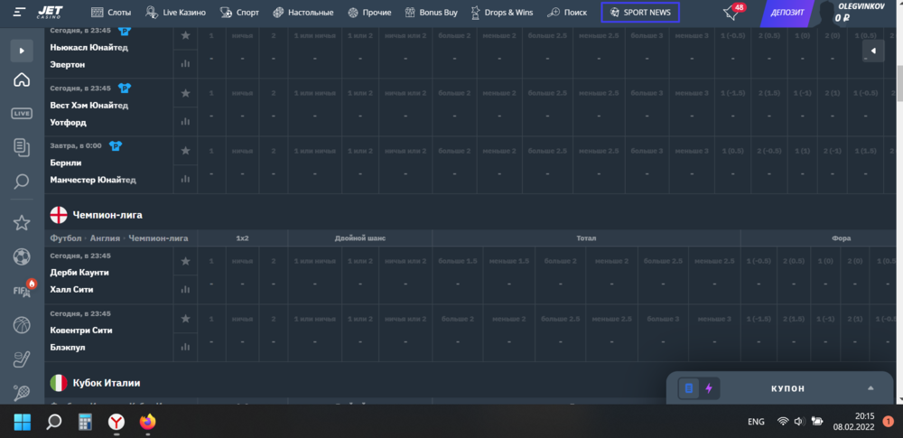Switch coupon to standard bet slip mode

point(689,388)
